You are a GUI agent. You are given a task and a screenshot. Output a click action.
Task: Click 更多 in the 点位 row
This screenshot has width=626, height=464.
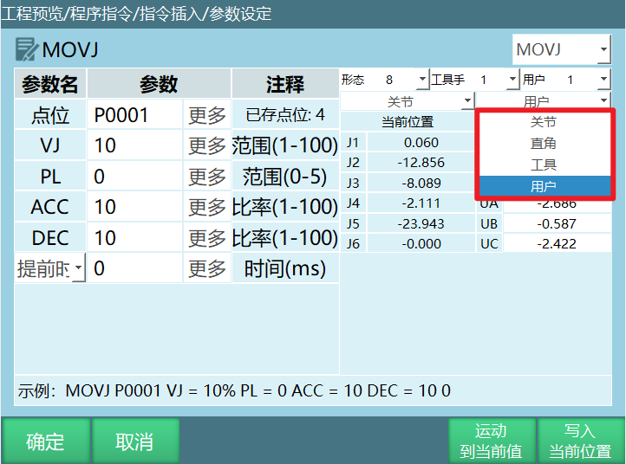(207, 115)
